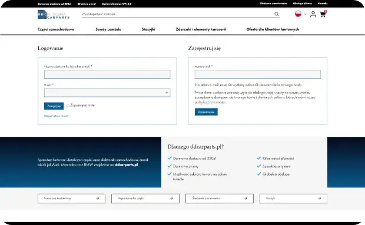This screenshot has width=365, height=225.
Task: Click the DDC Carparts logo
Action: (54, 15)
